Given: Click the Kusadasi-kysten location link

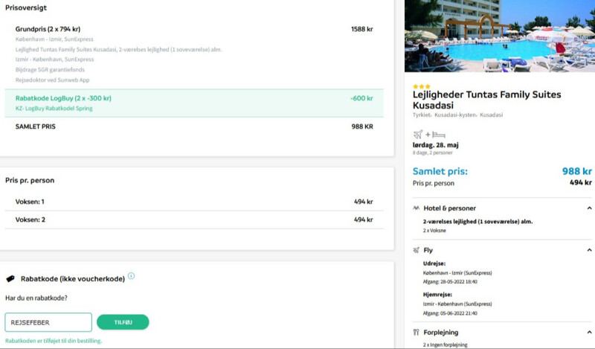Looking at the screenshot, I should (455, 115).
